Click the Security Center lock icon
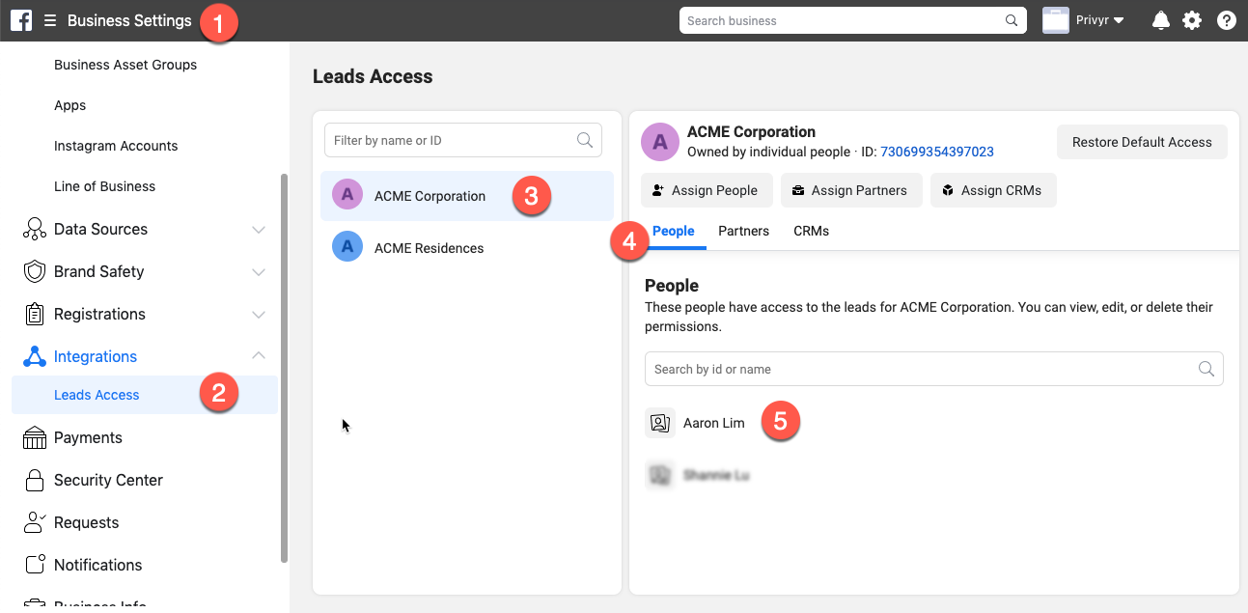The width and height of the screenshot is (1248, 613). click(33, 480)
